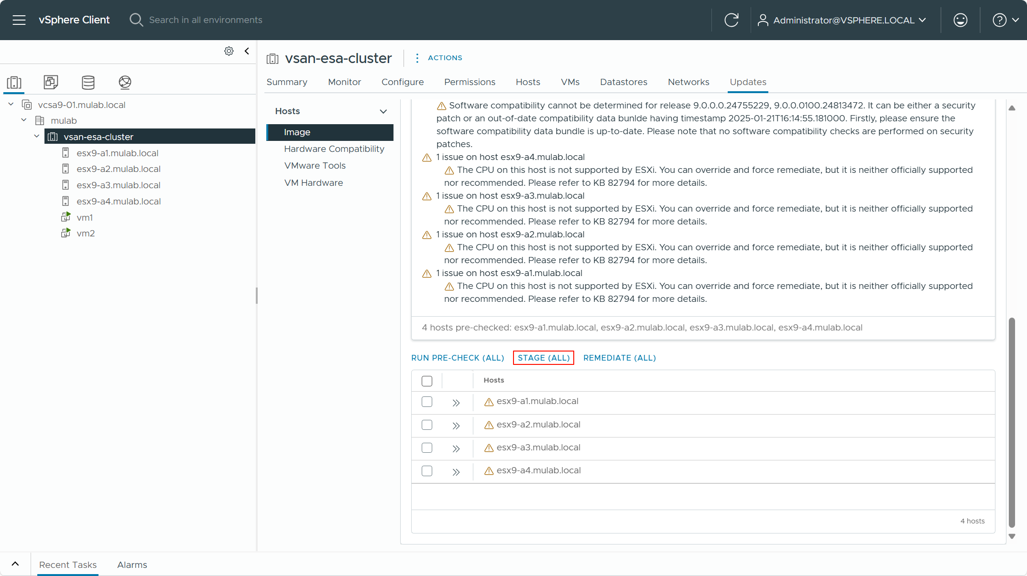Switch to Storage inventory view icon
1027x576 pixels.
click(x=88, y=82)
